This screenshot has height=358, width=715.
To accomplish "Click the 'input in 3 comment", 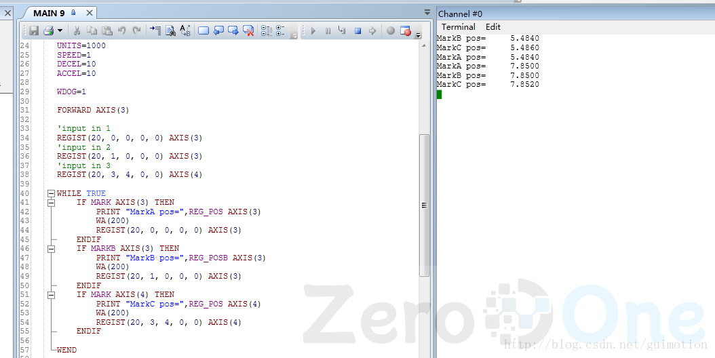I will point(83,165).
